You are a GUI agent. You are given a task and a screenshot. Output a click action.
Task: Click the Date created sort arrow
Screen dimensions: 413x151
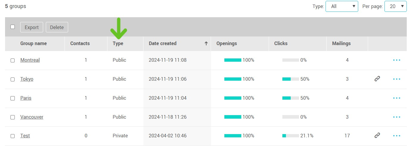pyautogui.click(x=206, y=44)
